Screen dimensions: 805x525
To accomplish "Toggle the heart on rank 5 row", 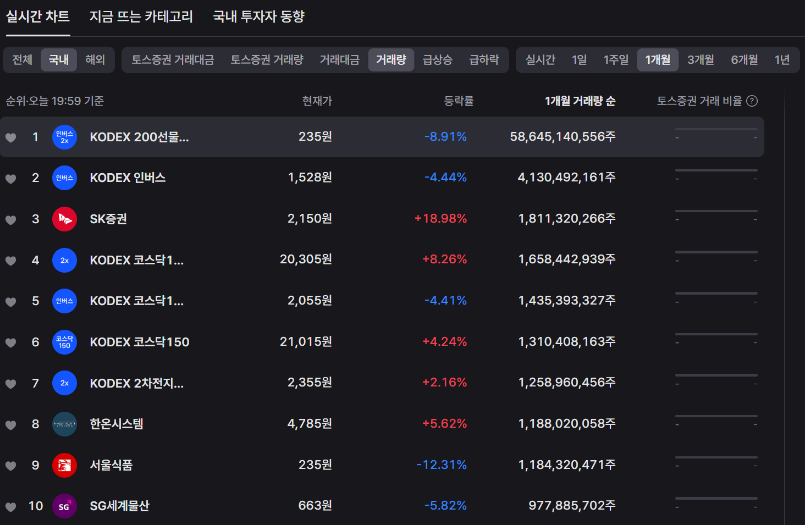I will 10,302.
